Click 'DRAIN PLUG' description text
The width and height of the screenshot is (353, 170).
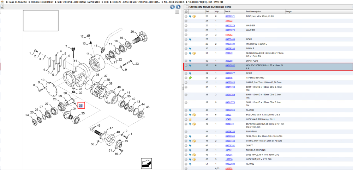(252, 61)
